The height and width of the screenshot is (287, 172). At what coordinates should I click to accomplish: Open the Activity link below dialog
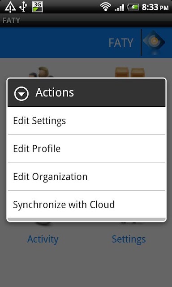click(43, 239)
